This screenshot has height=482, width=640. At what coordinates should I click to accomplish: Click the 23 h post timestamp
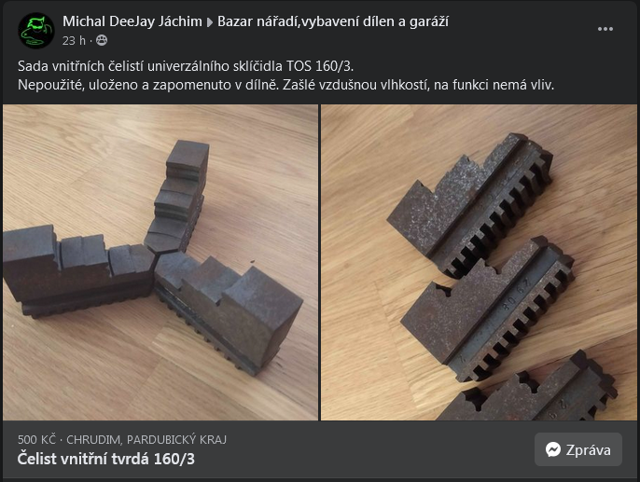[x=74, y=41]
